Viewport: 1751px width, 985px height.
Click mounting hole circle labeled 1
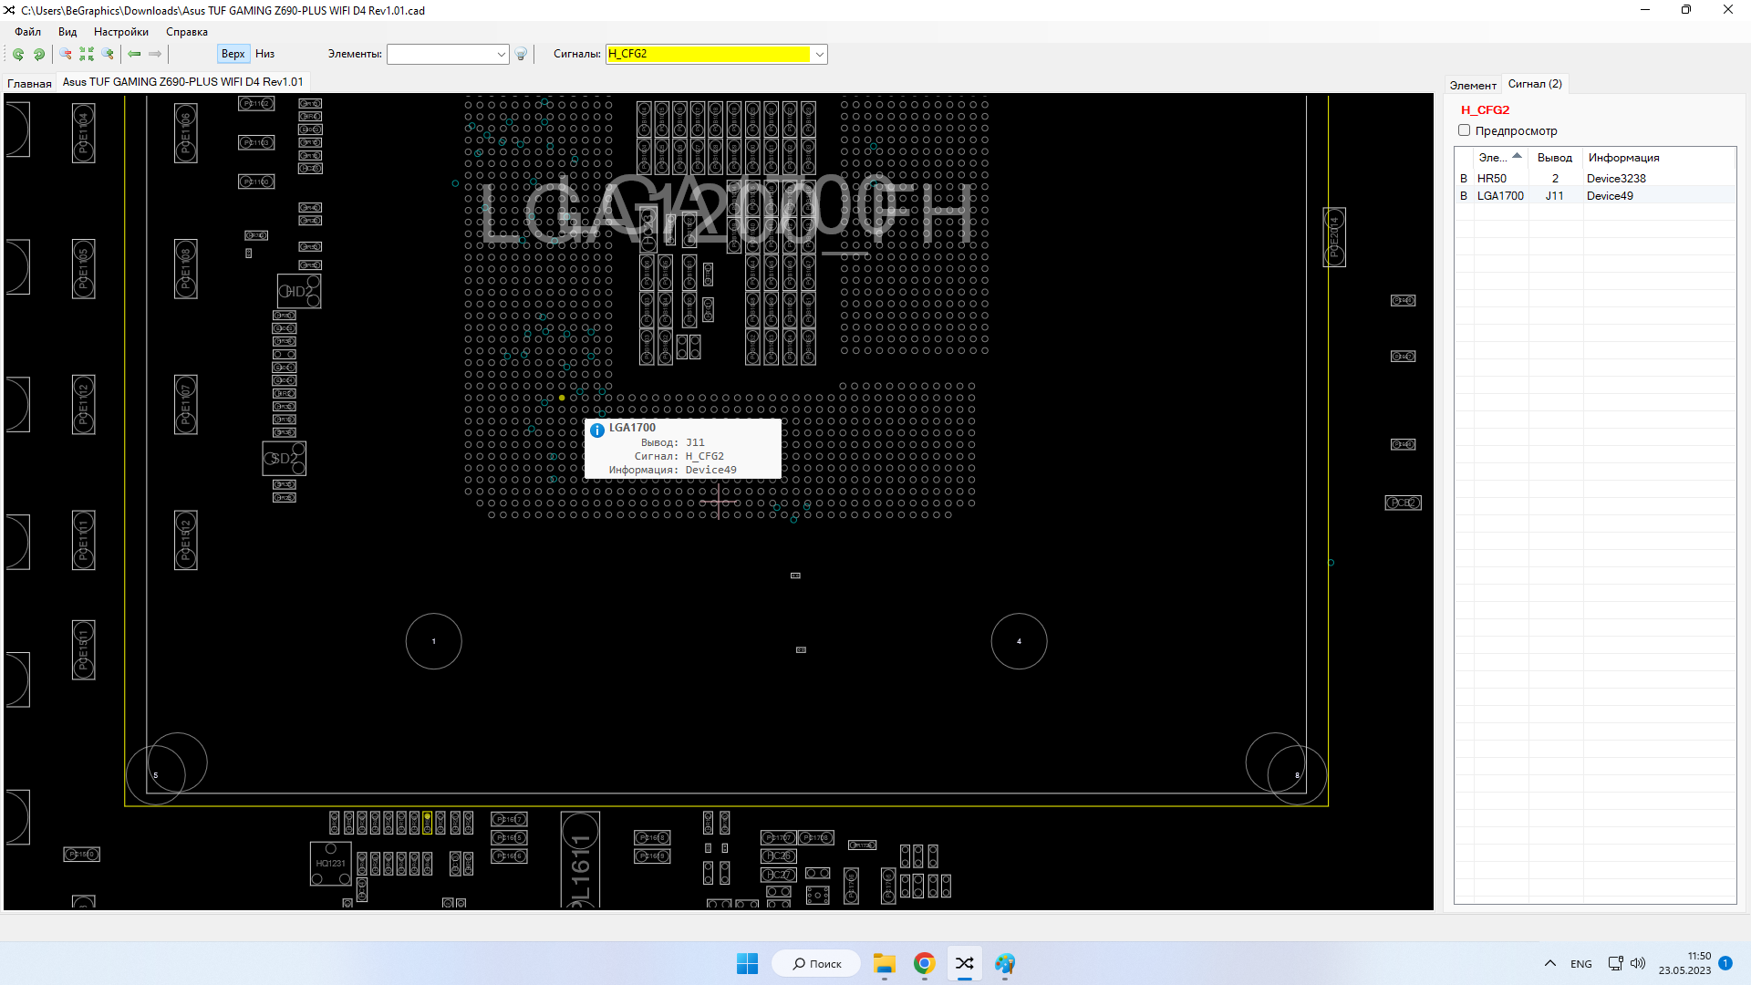coord(434,641)
